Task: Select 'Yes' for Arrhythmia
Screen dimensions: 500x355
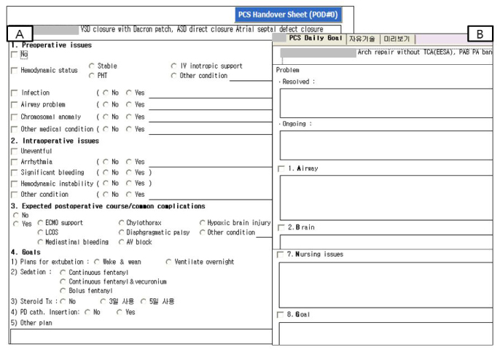Action: click(x=129, y=162)
